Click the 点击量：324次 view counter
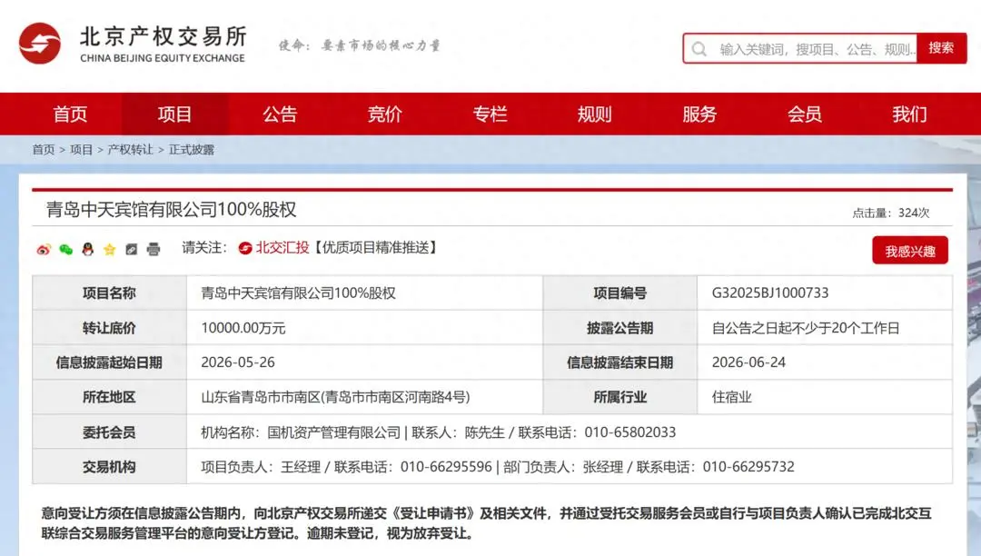 (890, 213)
